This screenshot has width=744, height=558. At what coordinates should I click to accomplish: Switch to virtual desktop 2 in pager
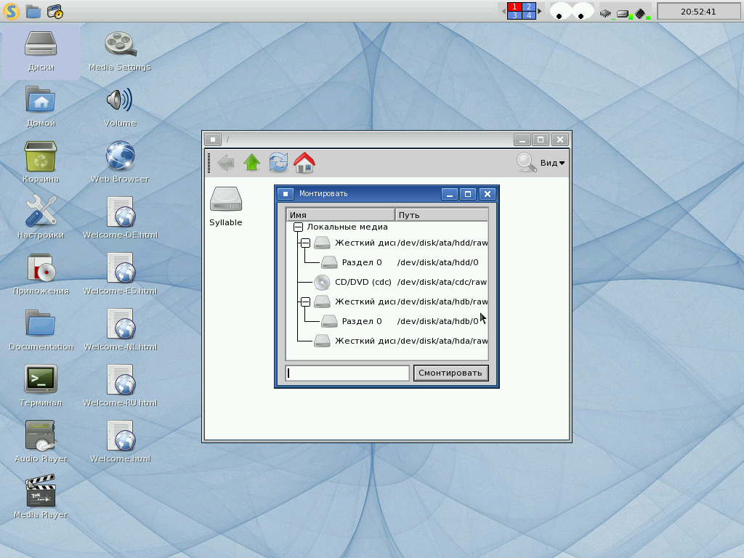(x=529, y=7)
